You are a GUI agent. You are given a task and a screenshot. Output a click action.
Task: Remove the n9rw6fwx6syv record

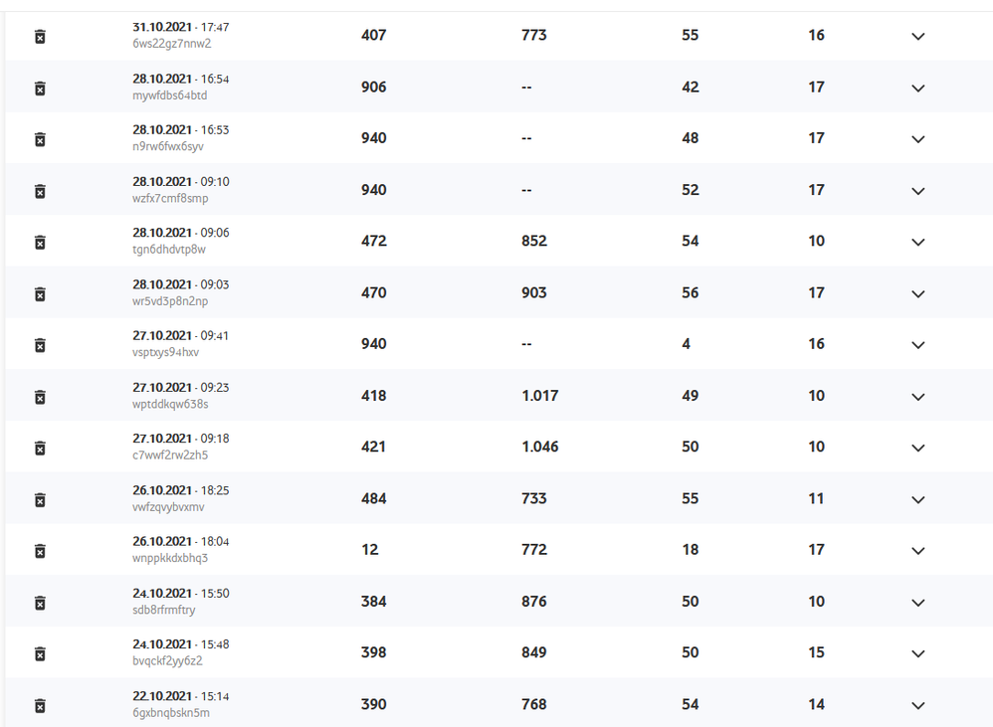pos(40,139)
